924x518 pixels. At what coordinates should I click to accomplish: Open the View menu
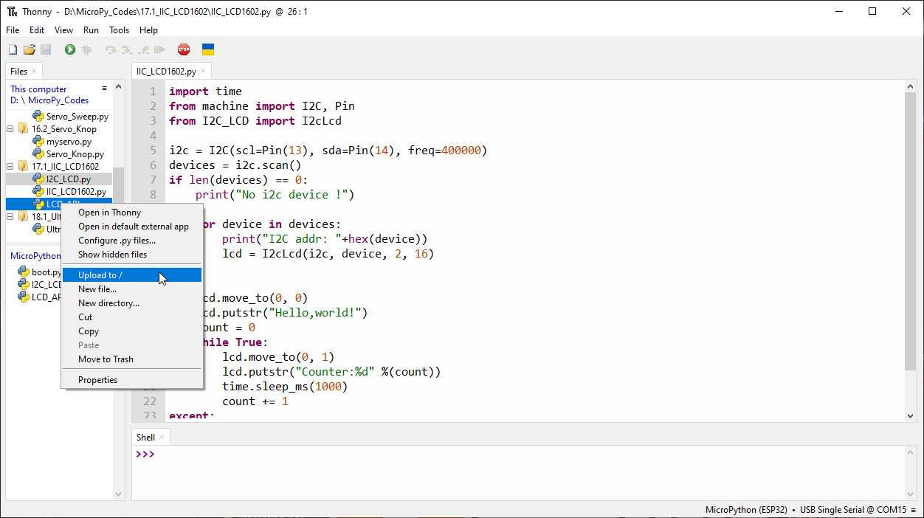coord(64,30)
